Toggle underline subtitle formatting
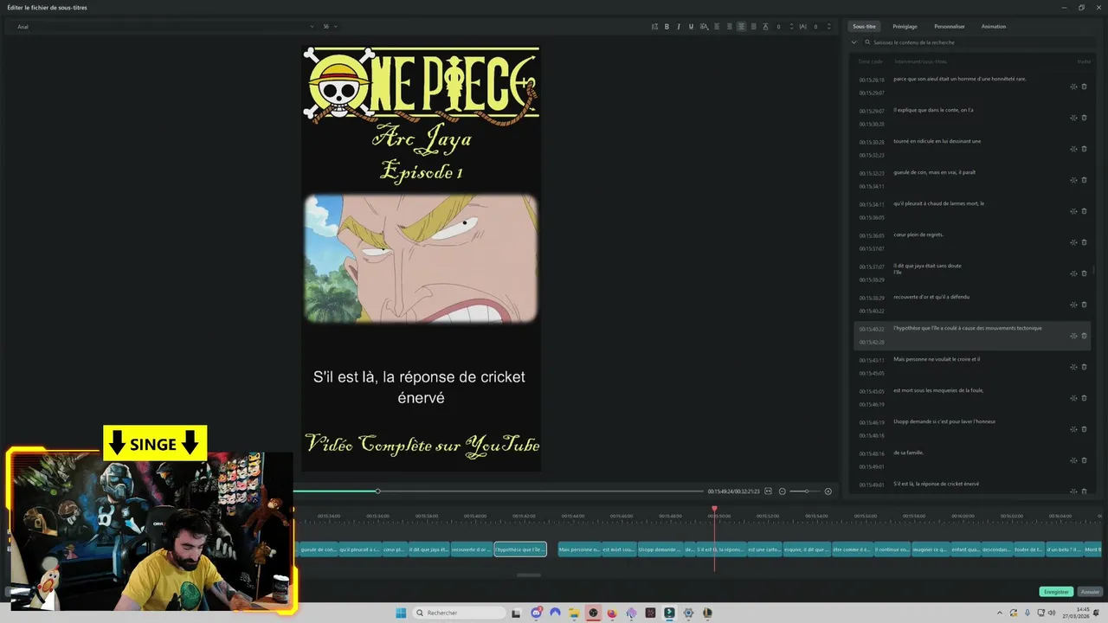 coord(691,27)
